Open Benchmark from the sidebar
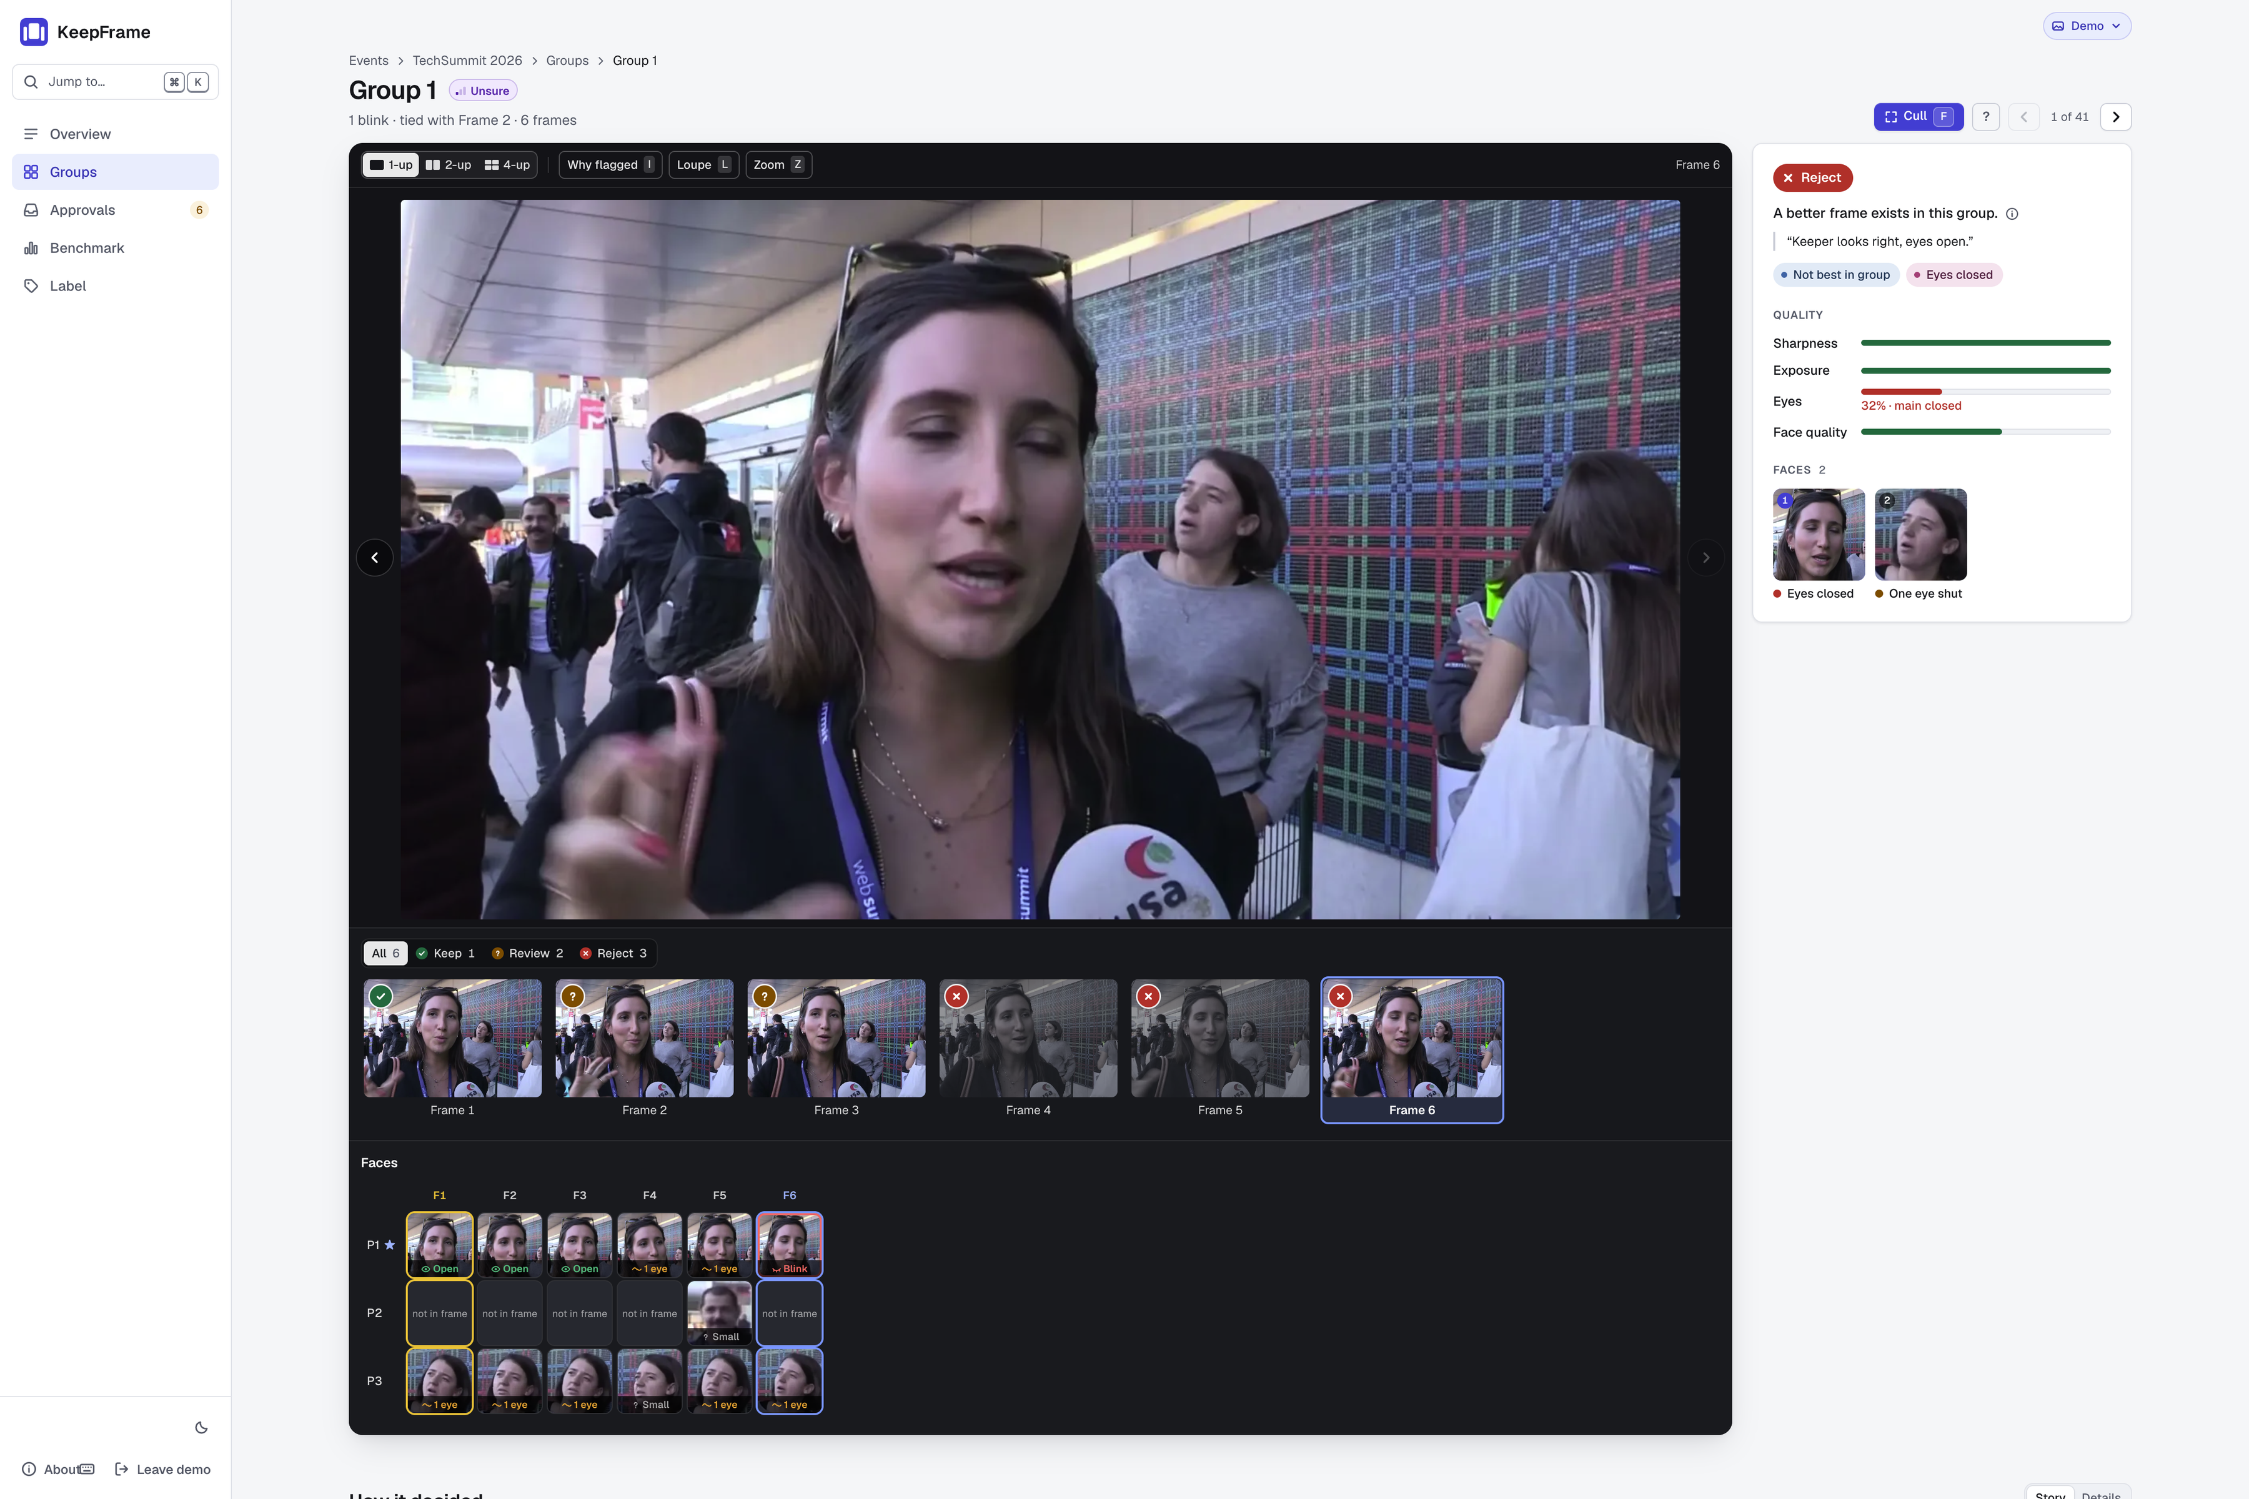This screenshot has width=2249, height=1499. click(115, 247)
